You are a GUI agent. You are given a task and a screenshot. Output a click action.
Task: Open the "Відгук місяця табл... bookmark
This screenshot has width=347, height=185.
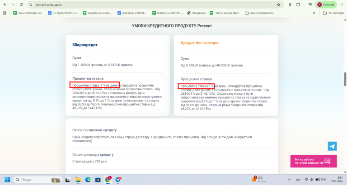click(x=225, y=13)
